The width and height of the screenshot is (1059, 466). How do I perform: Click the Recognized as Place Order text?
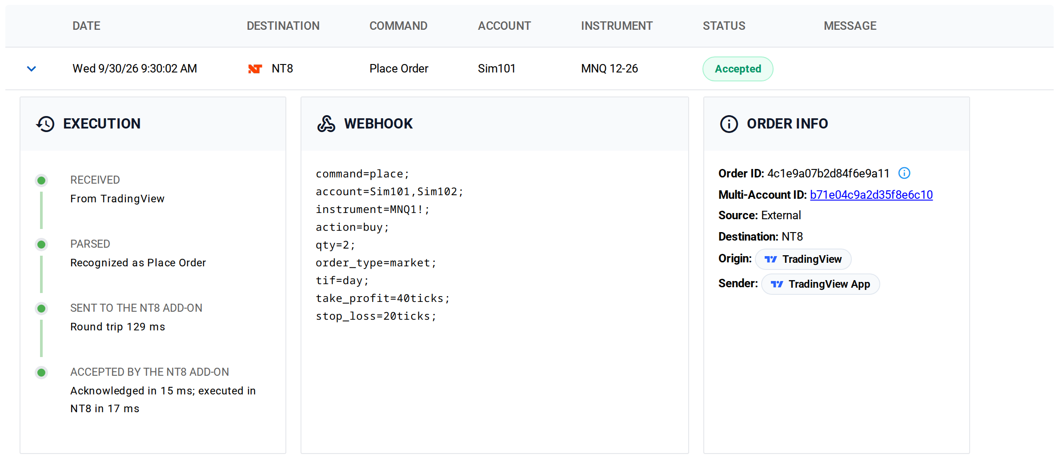138,263
